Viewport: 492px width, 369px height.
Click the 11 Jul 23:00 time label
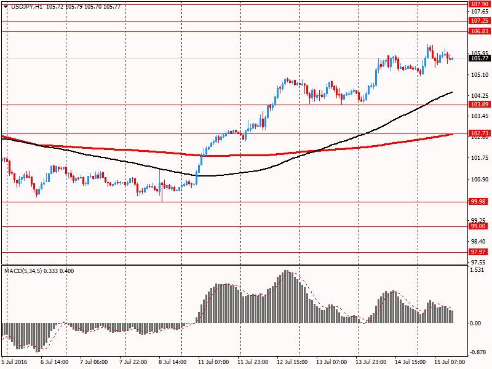[x=253, y=362]
